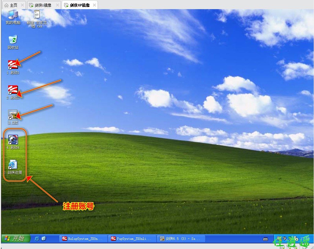Select the '5. 剑侠注册' shortcut icon

13,167
